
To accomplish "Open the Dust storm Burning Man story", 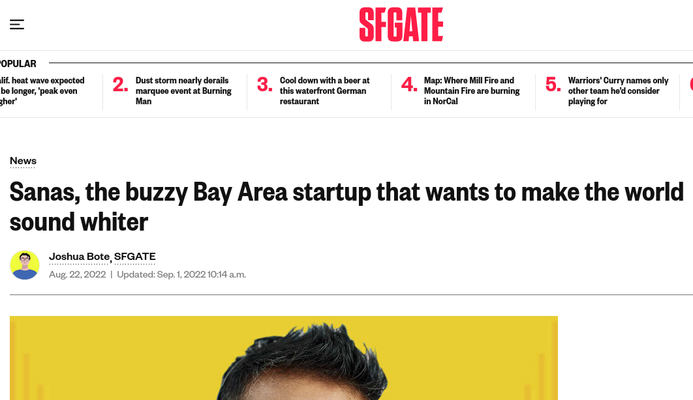I will (183, 91).
